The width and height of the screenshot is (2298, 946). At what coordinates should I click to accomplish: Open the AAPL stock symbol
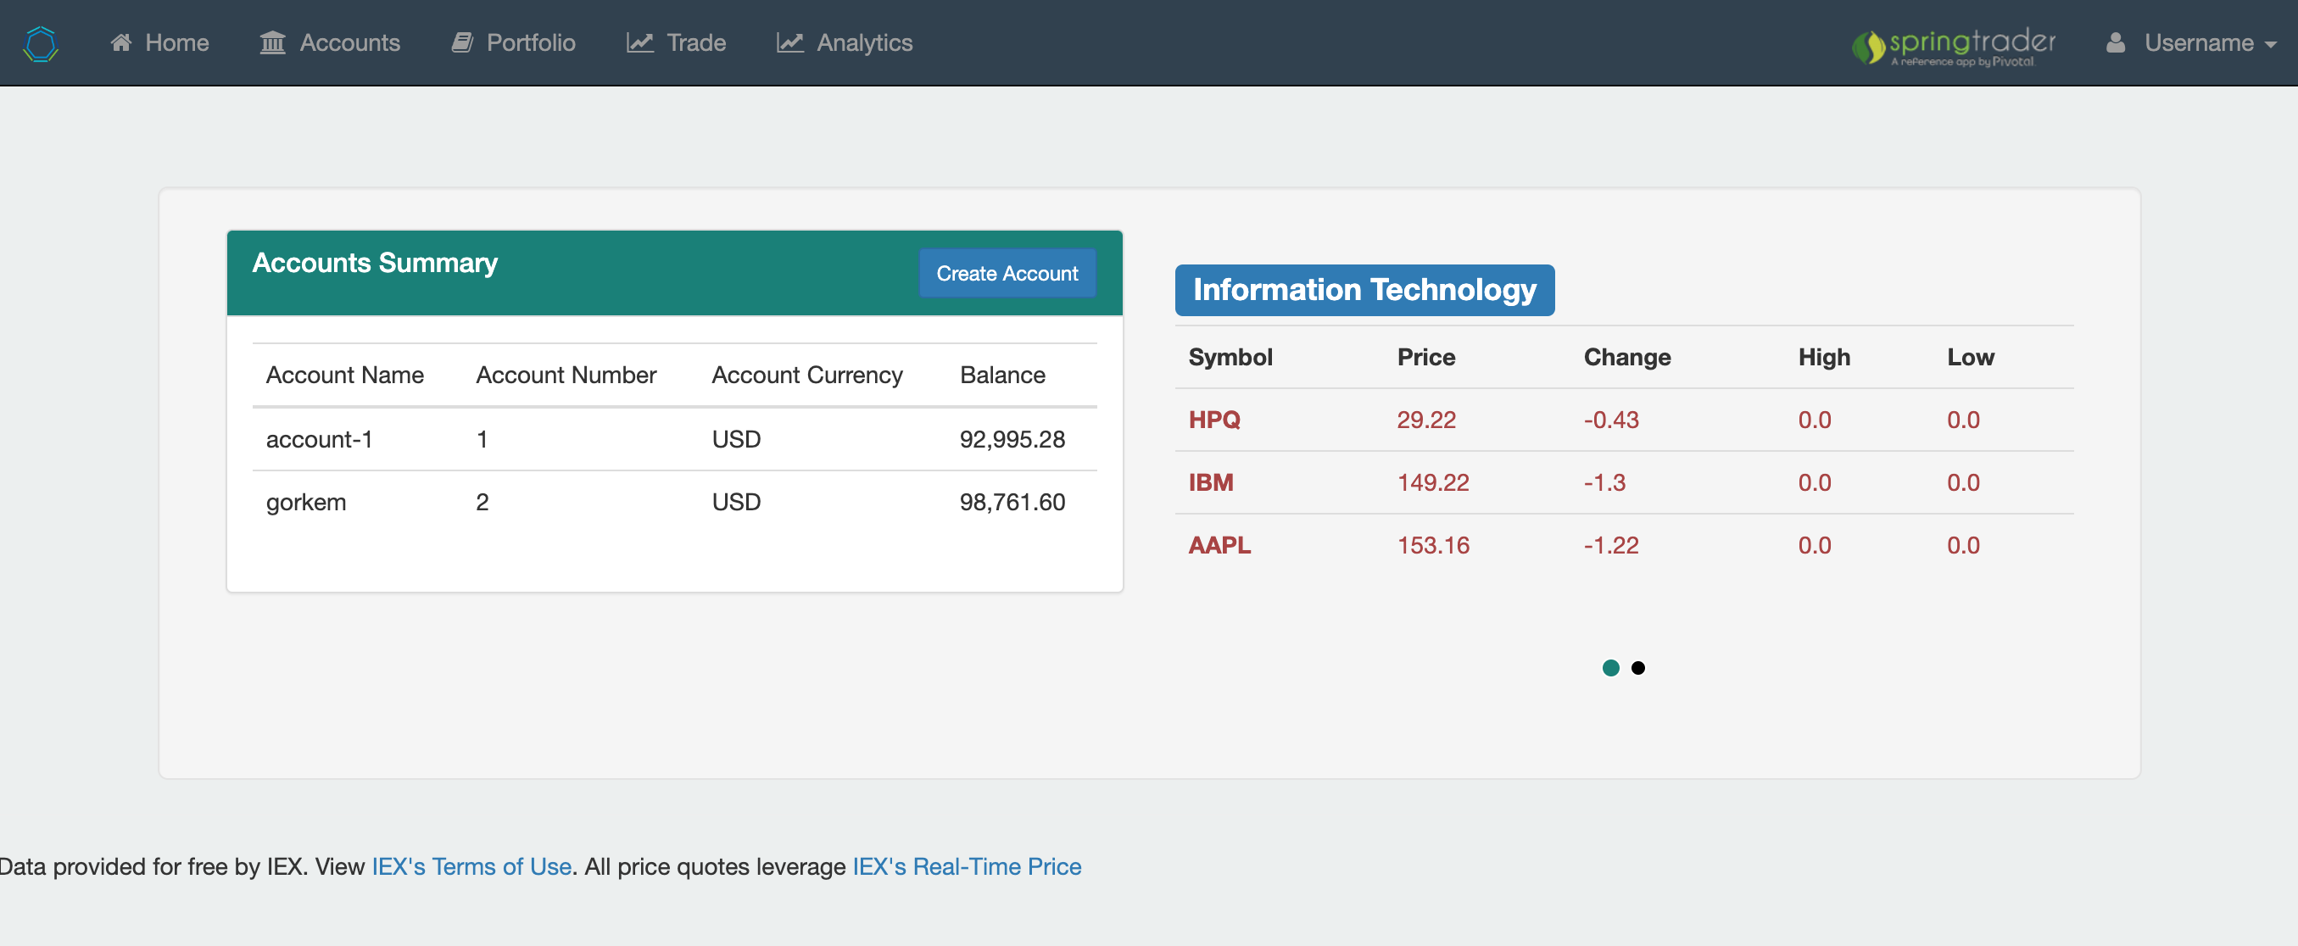coord(1219,546)
